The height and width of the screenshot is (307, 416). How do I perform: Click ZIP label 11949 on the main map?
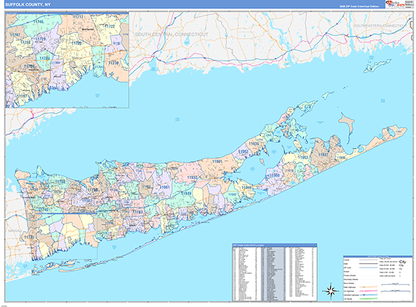(x=186, y=193)
